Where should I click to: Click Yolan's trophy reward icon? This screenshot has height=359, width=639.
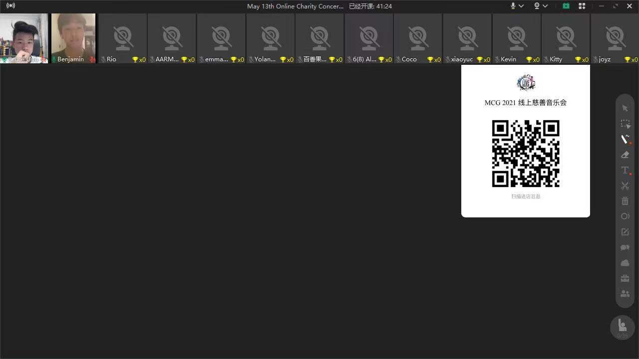click(x=283, y=59)
